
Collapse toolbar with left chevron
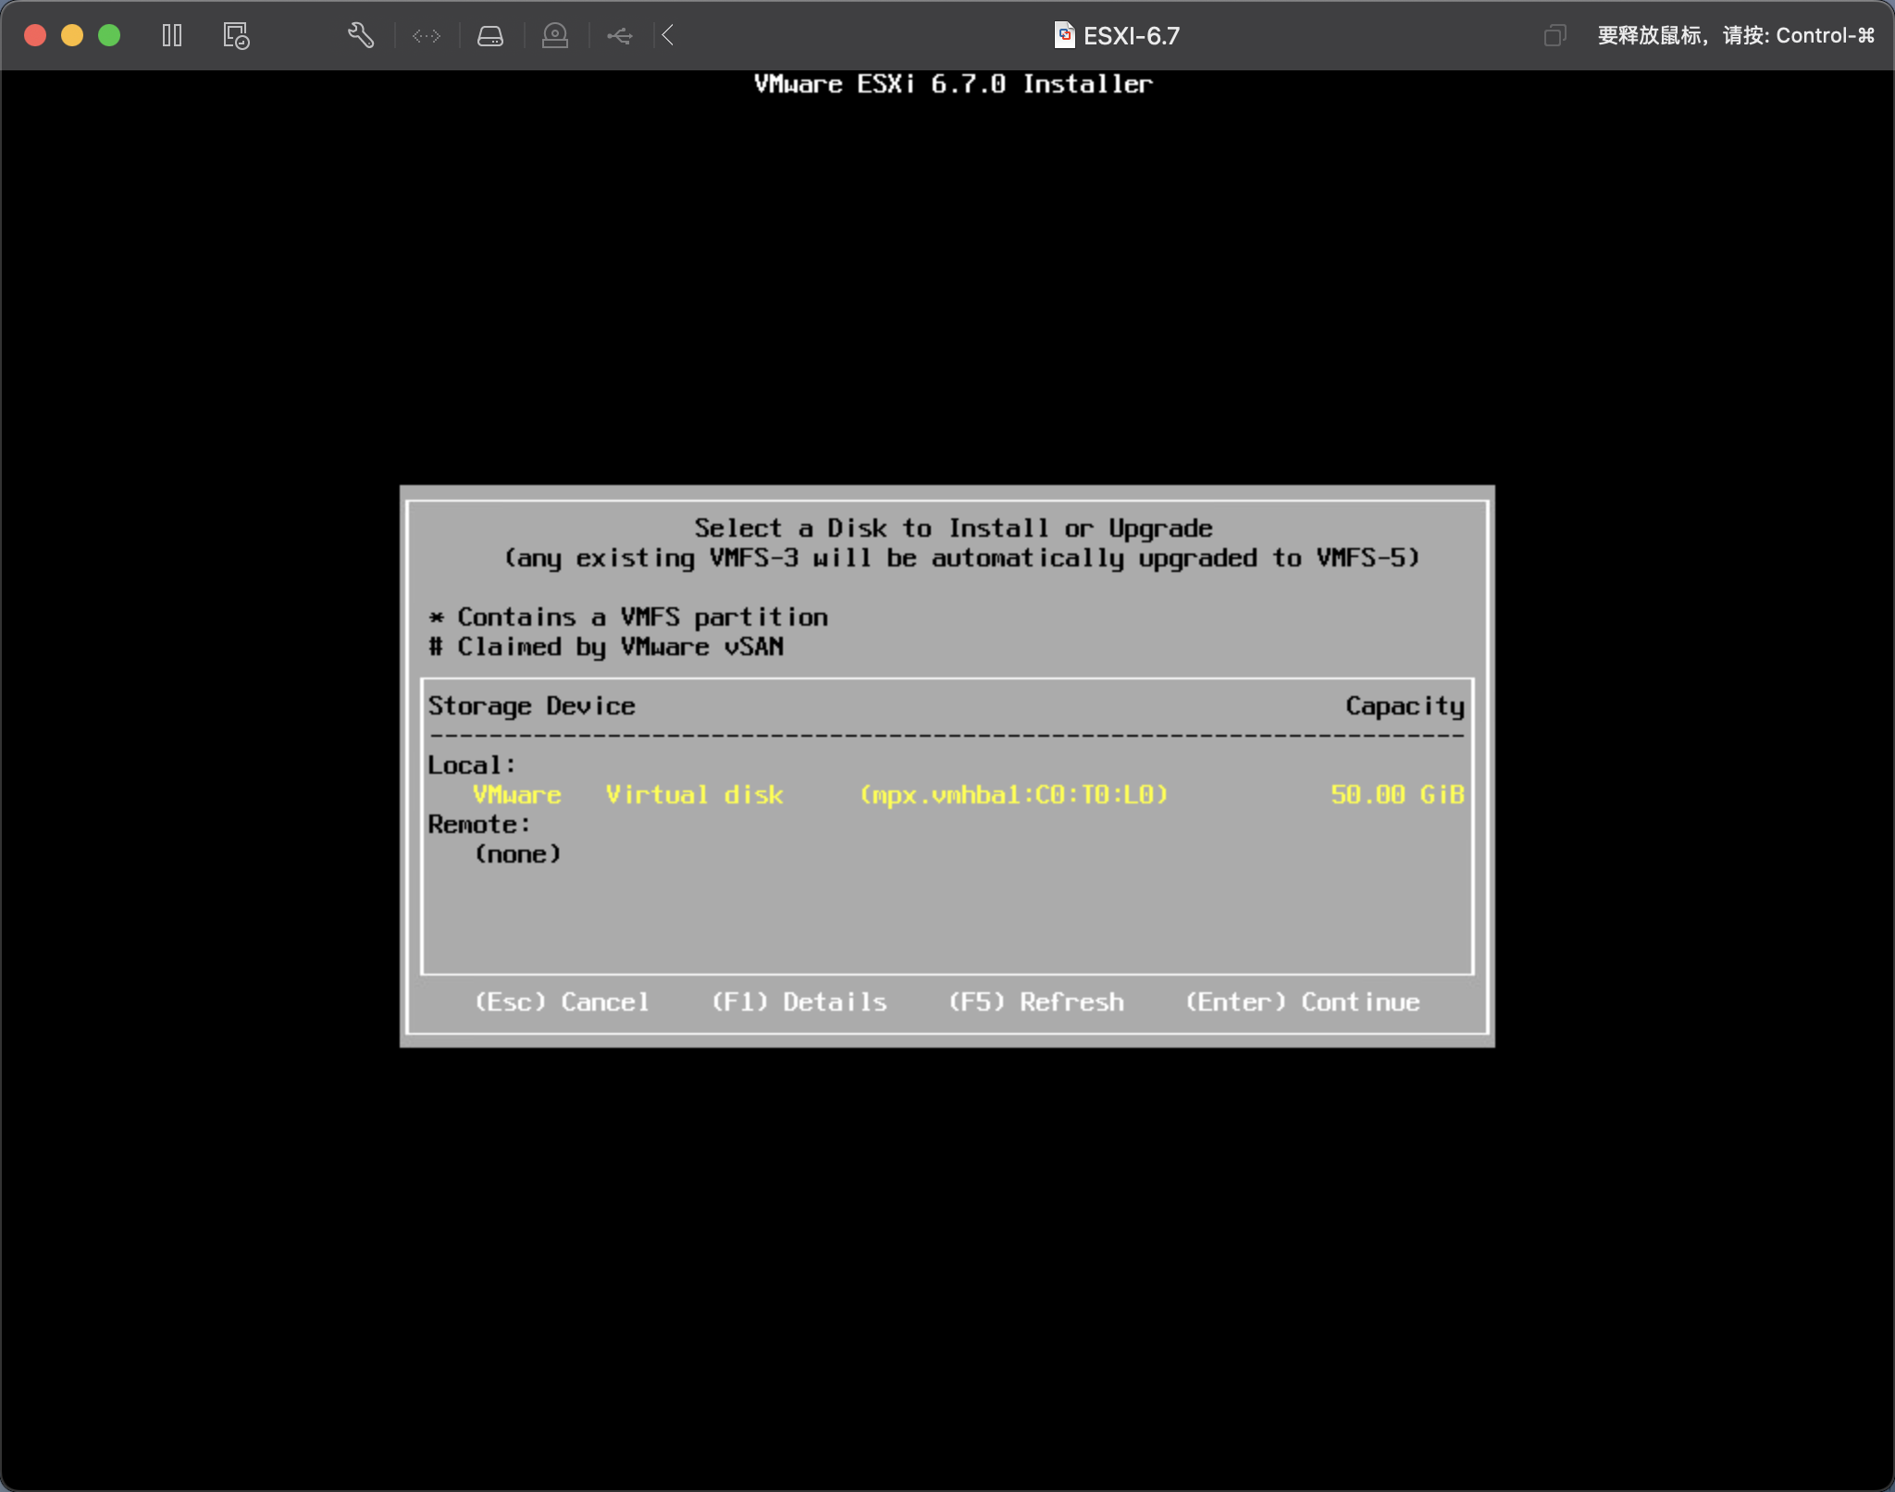pos(668,36)
